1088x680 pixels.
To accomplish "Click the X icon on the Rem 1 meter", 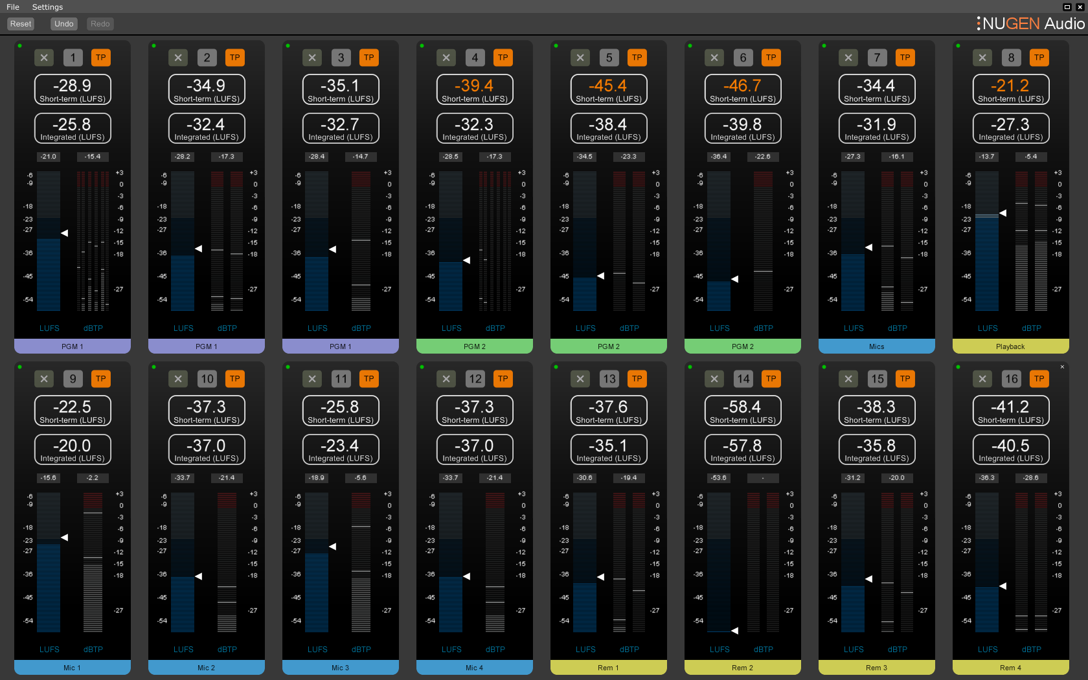I will pyautogui.click(x=580, y=379).
